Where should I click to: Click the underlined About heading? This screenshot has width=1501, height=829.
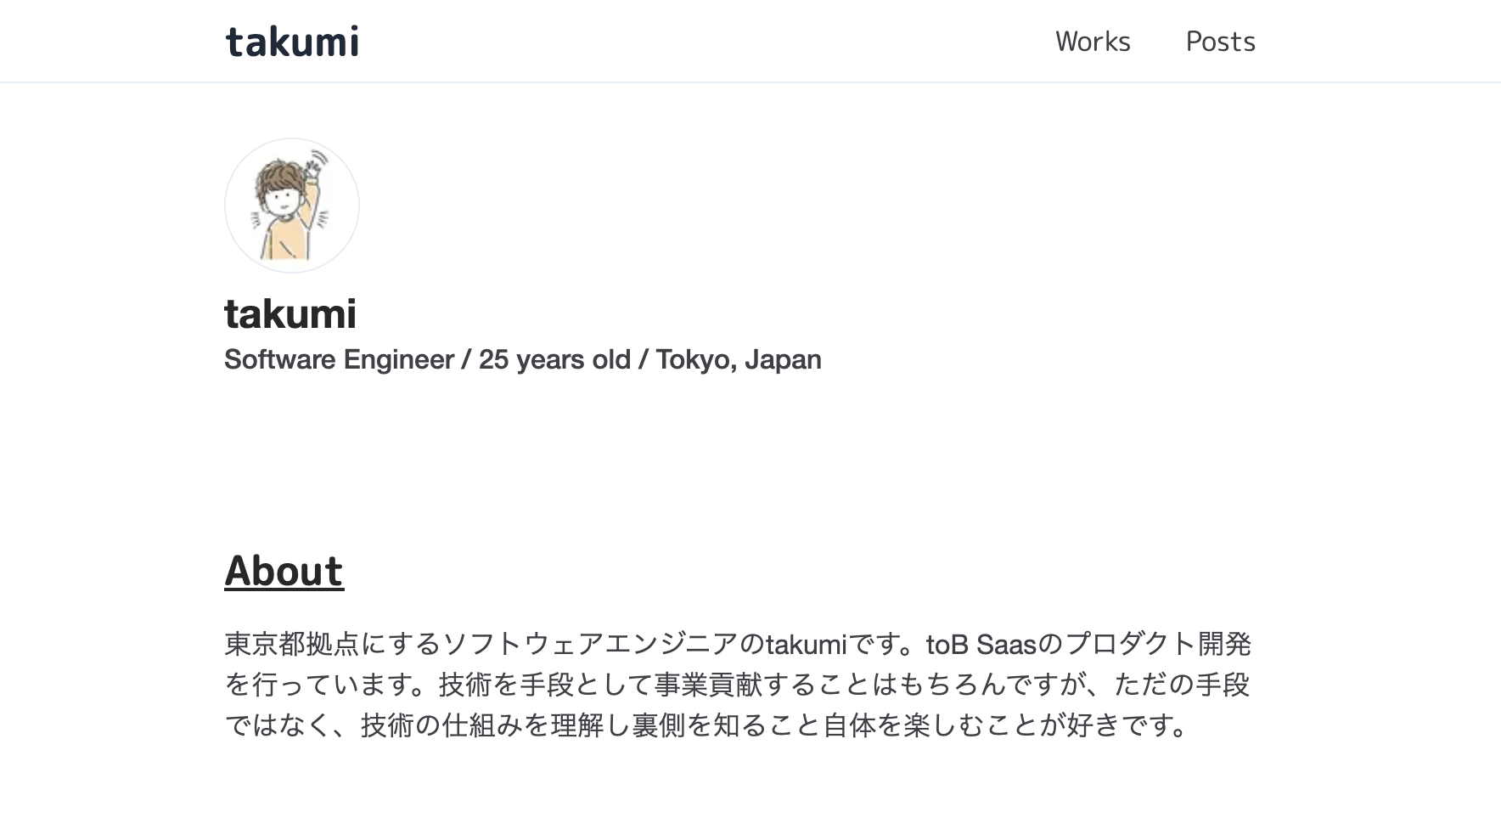tap(284, 570)
